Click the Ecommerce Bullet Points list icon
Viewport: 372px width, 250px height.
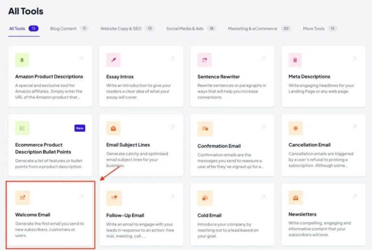[22, 128]
